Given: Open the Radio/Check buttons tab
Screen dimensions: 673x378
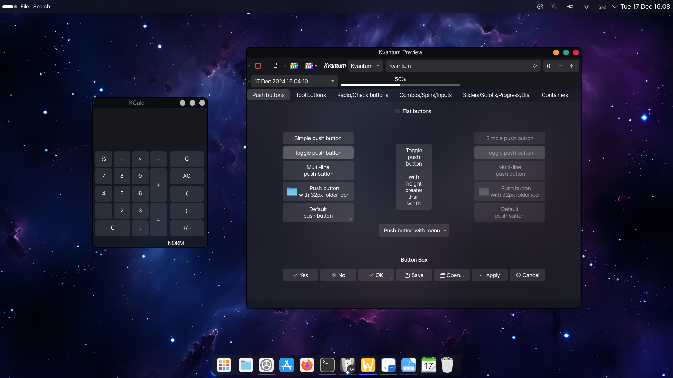Looking at the screenshot, I should (x=362, y=95).
